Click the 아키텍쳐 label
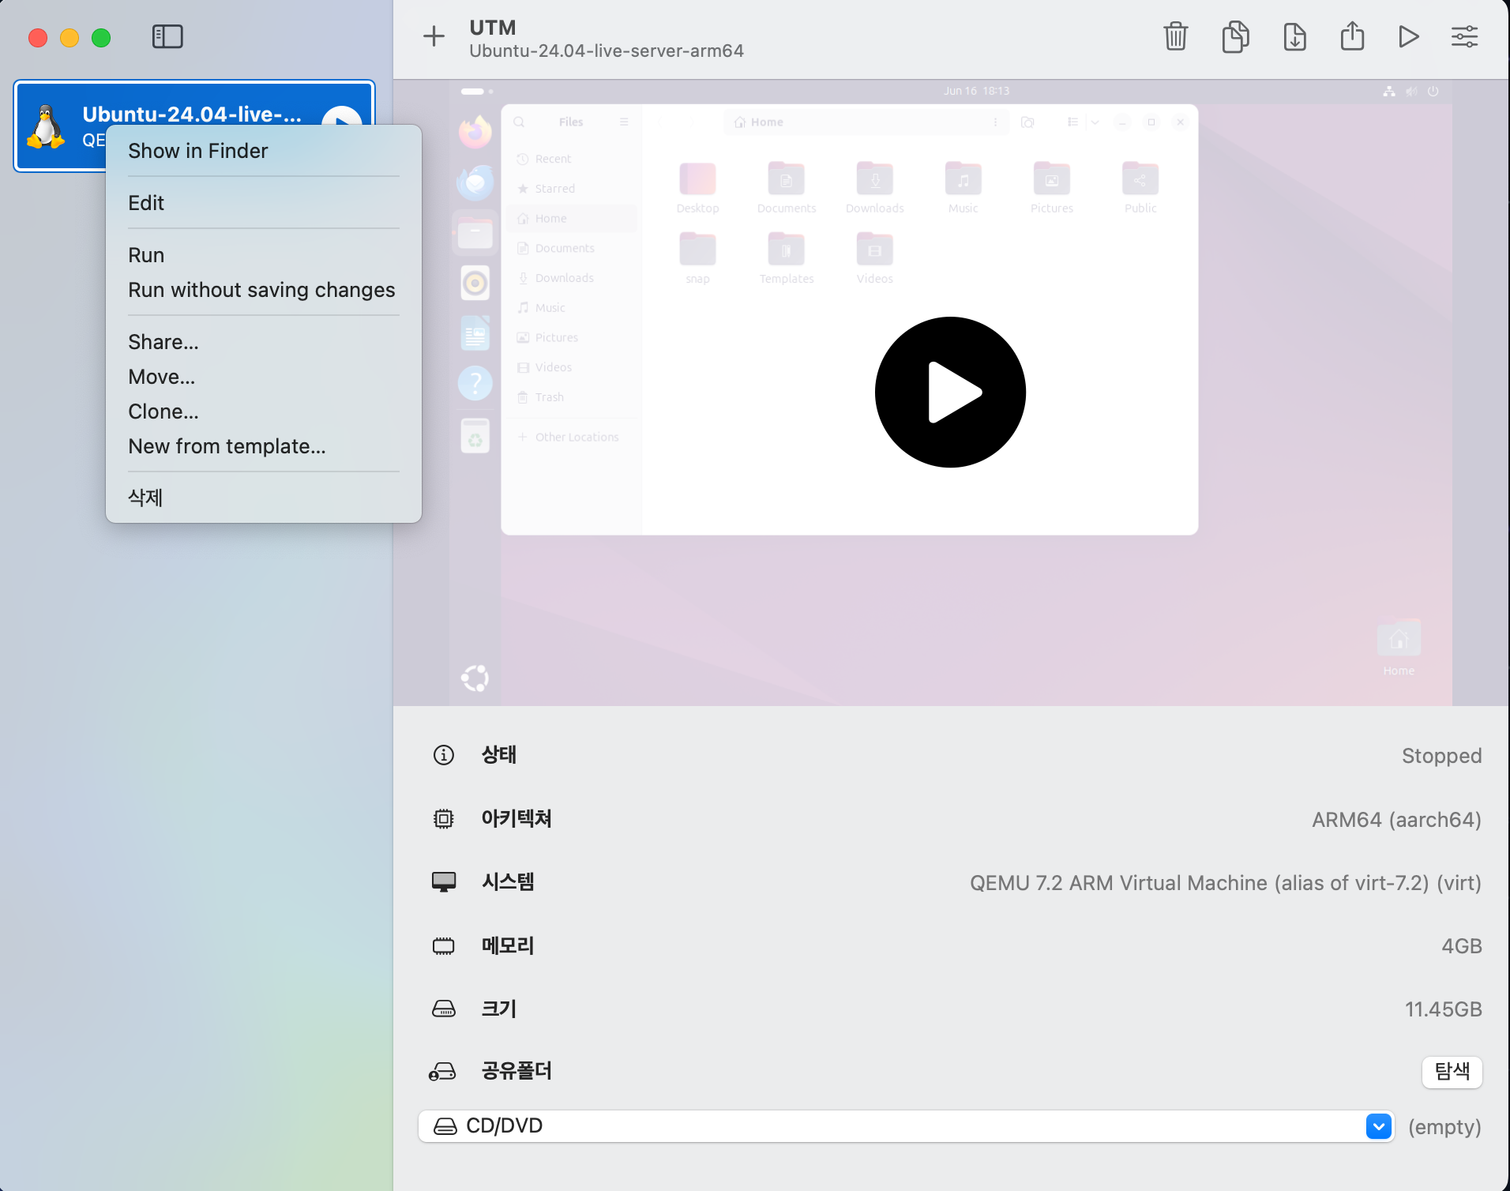The height and width of the screenshot is (1191, 1510). click(x=516, y=818)
